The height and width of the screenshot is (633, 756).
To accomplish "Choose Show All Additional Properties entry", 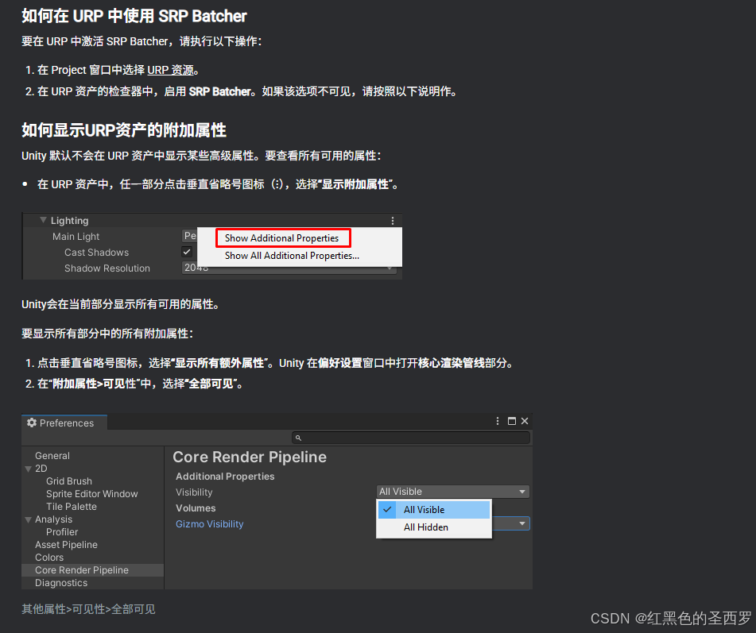I will pyautogui.click(x=292, y=255).
